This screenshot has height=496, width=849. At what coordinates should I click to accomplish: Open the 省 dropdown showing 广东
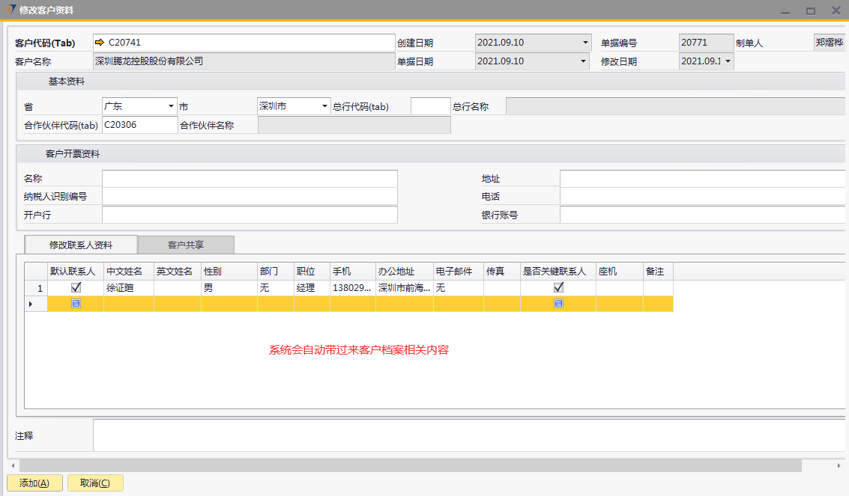point(172,106)
